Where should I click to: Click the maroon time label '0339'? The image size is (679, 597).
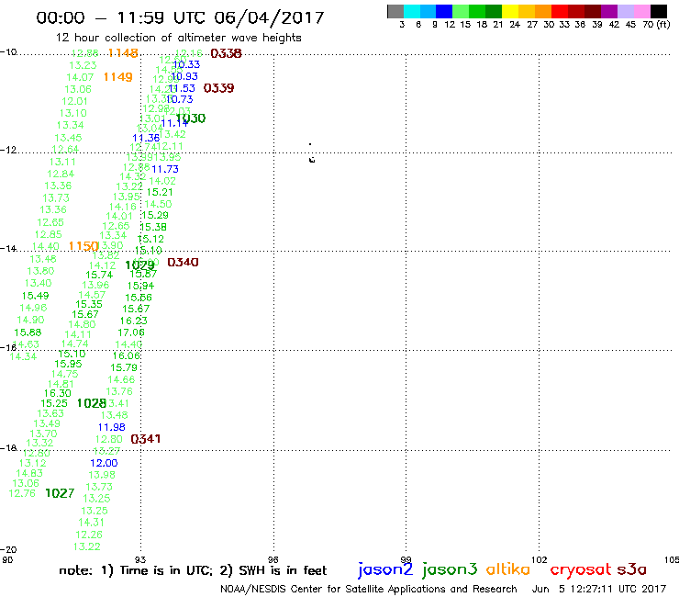point(218,88)
